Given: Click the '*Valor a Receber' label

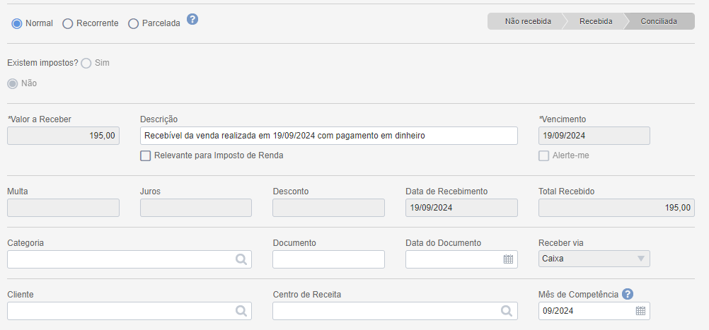Looking at the screenshot, I should [x=40, y=119].
